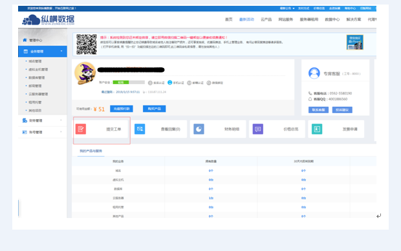This screenshot has width=401, height=251.
Task: Open 数据库管理 in the sidebar
Action: tap(37, 78)
